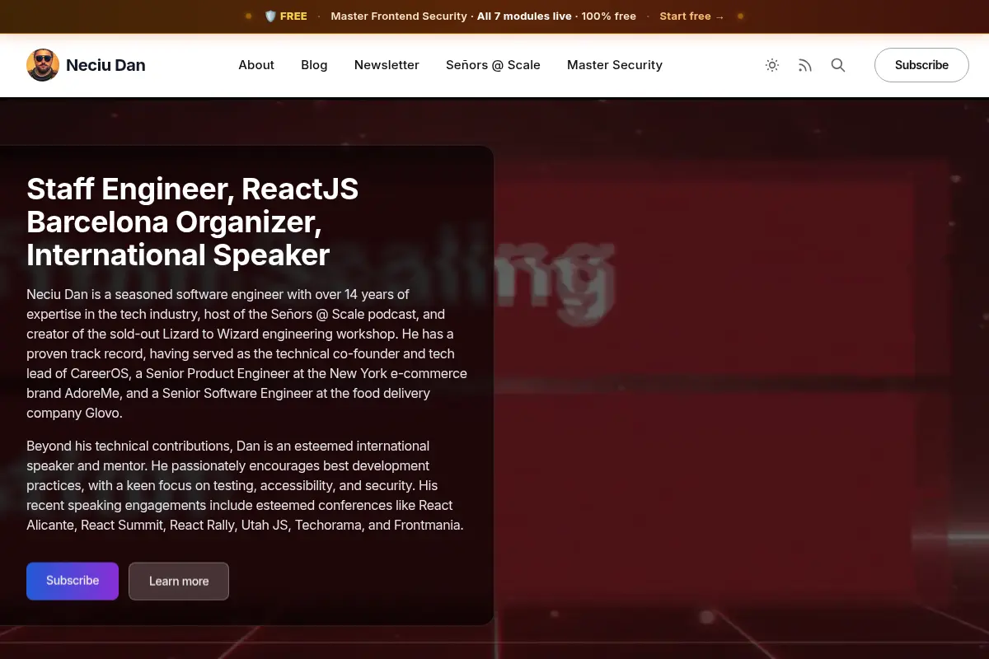This screenshot has height=659, width=989.
Task: Open the Newsletter menu item
Action: point(387,65)
